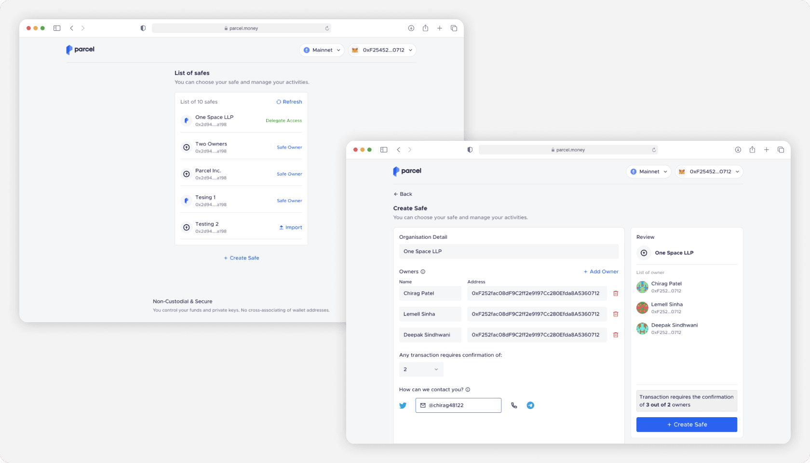Click the Add Owner link
810x463 pixels.
click(x=601, y=272)
